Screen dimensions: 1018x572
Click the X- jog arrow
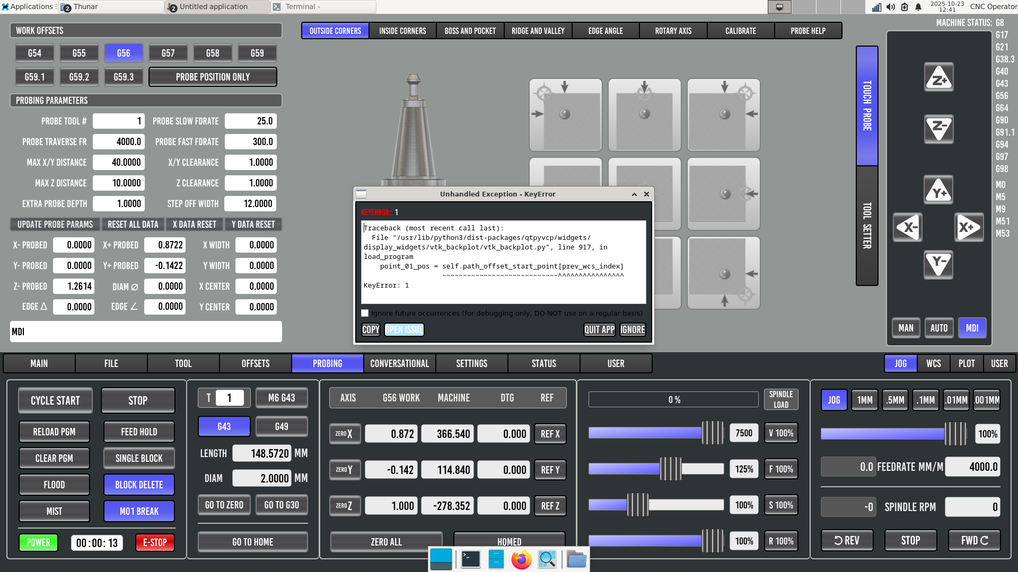907,227
